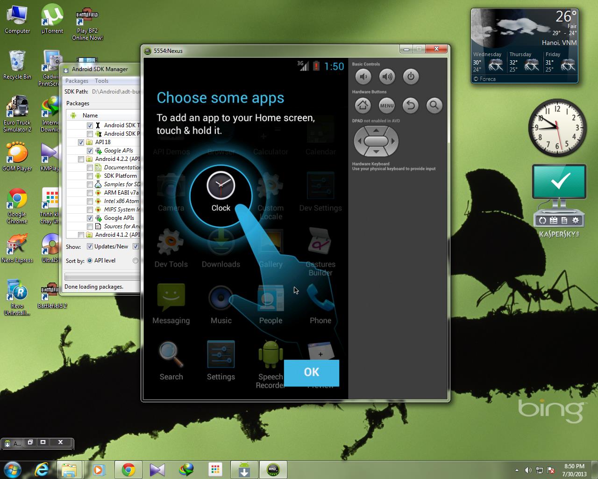Raise emulator volume with the volume up button
Screen dimensions: 598x479
tap(387, 76)
